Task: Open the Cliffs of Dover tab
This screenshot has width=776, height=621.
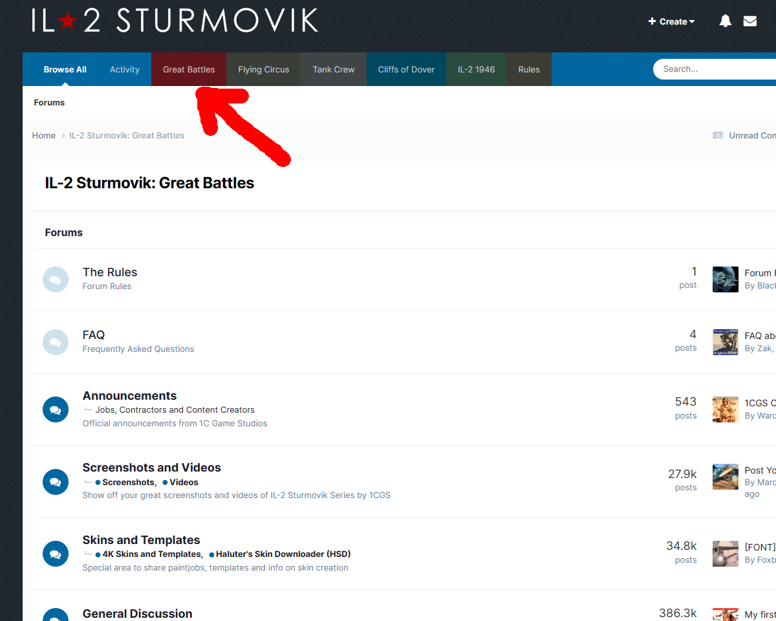Action: [406, 69]
